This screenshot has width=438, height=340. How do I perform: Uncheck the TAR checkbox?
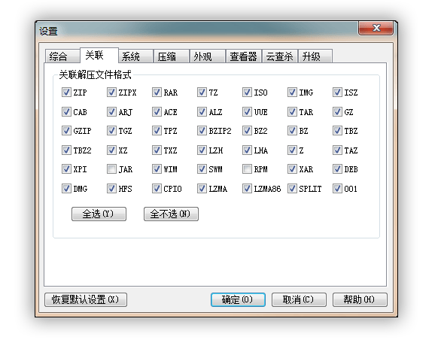coord(292,112)
